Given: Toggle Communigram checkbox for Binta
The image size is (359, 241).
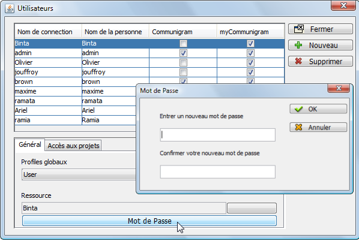Looking at the screenshot, I should pyautogui.click(x=183, y=43).
